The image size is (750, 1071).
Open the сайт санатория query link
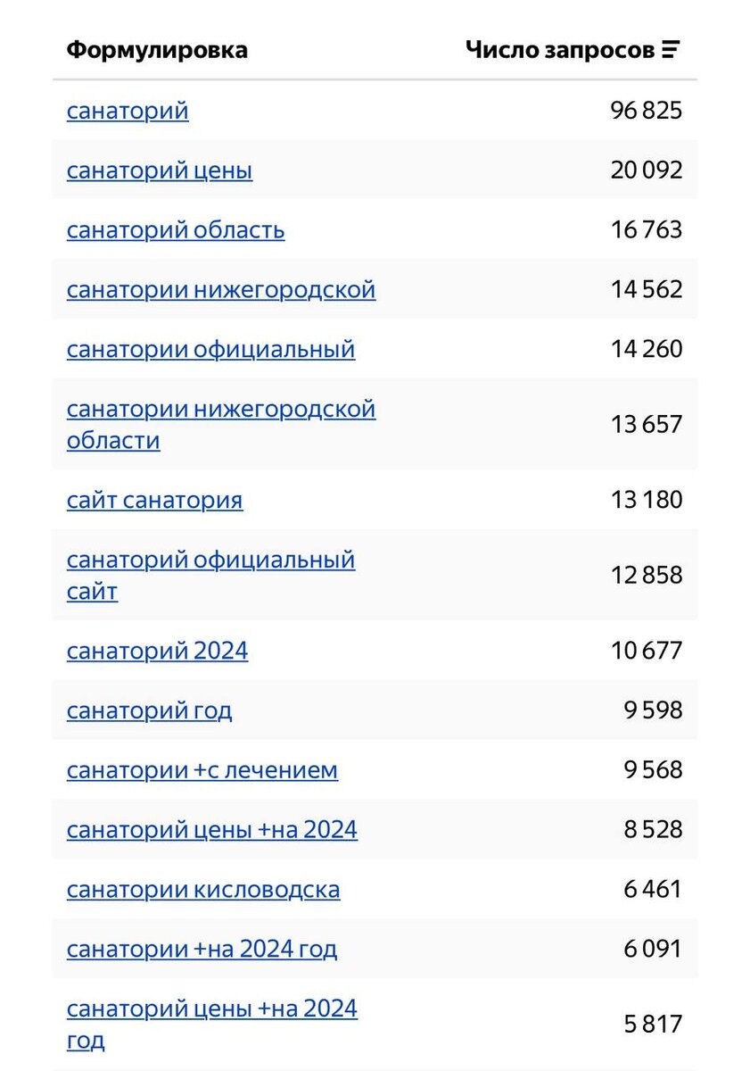tap(155, 501)
